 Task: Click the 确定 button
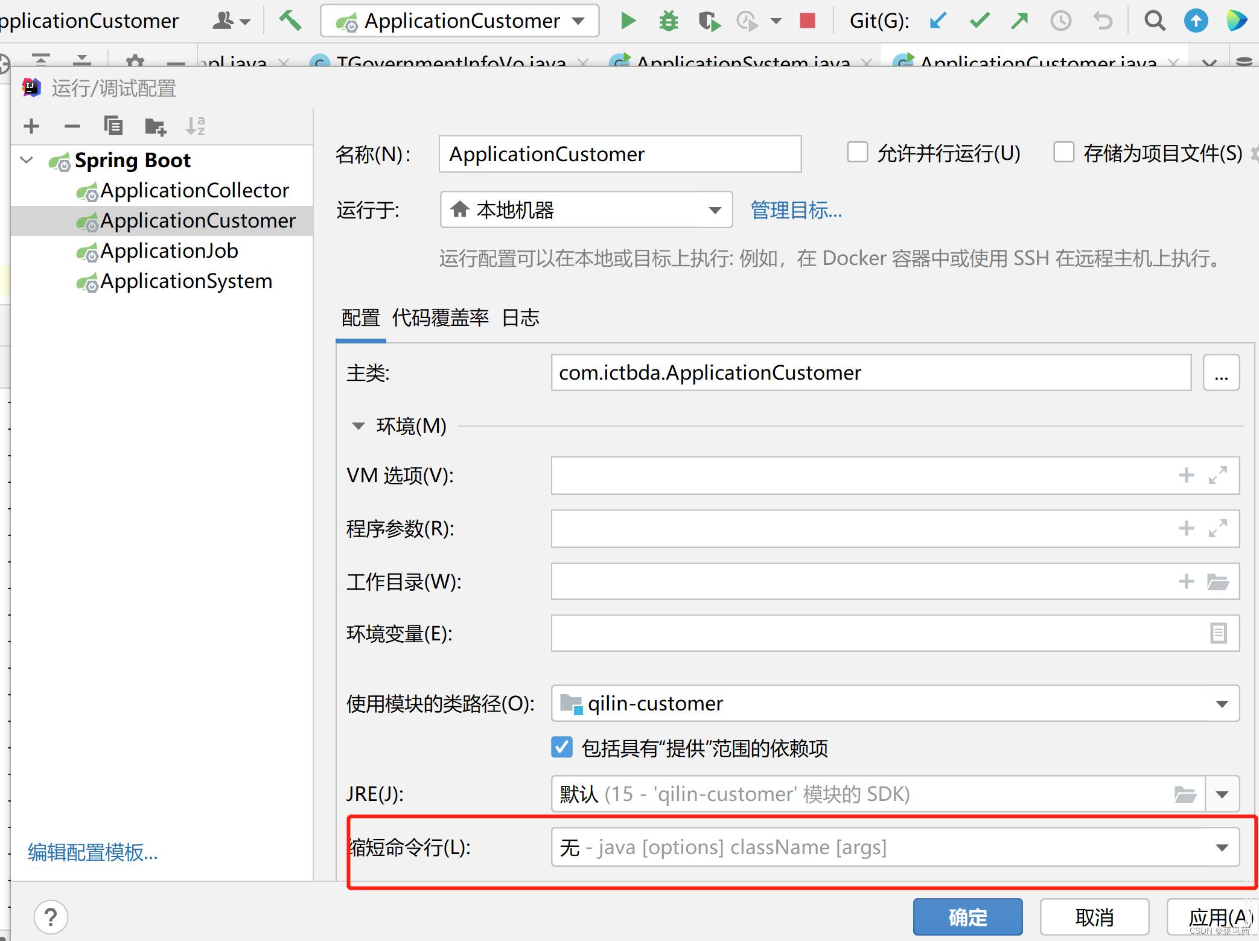[967, 917]
